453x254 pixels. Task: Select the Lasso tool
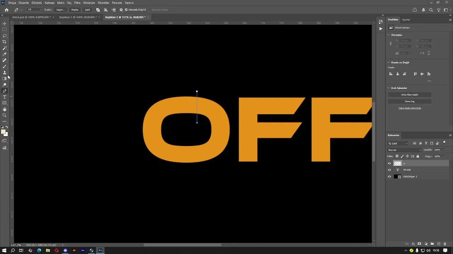(5, 36)
